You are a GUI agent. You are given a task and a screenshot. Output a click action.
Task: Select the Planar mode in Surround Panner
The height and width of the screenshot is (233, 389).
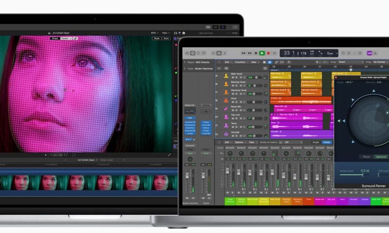coord(366,157)
